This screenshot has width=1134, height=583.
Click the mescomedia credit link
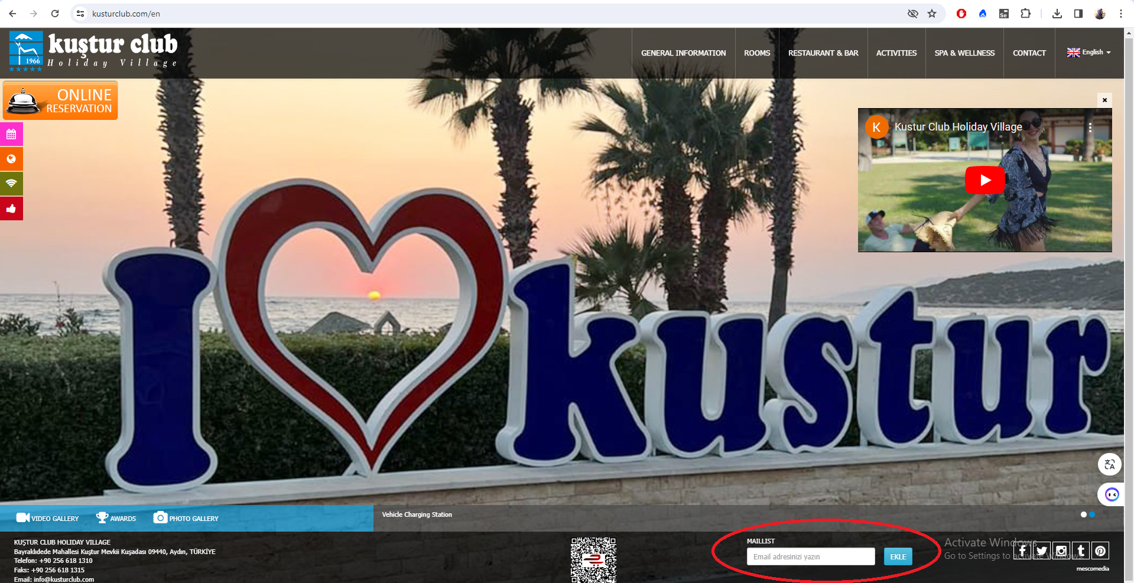pyautogui.click(x=1093, y=569)
